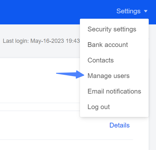
Task: Open the Settings menu label in header
Action: point(128,11)
